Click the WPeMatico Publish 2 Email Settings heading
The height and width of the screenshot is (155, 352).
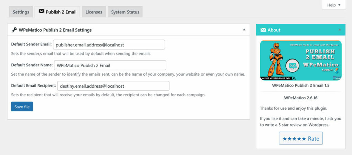tap(55, 30)
